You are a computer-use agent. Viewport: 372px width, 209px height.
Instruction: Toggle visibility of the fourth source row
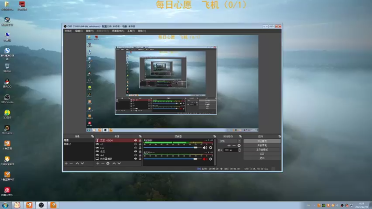coord(135,151)
